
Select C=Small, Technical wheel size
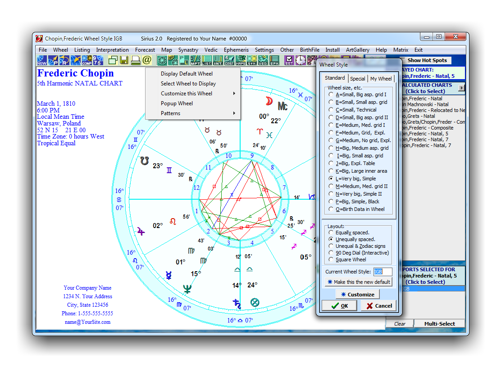353,110
